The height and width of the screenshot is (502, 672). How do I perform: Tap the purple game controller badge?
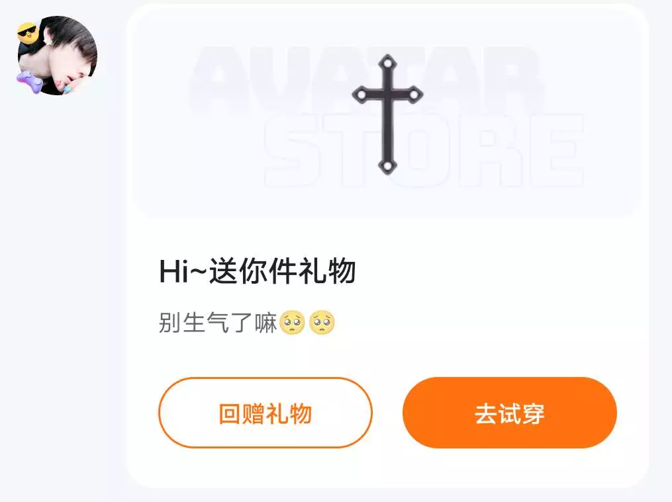pyautogui.click(x=29, y=82)
